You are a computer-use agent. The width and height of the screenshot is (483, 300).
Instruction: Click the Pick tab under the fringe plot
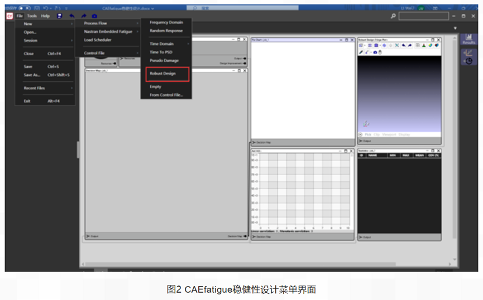coord(368,134)
